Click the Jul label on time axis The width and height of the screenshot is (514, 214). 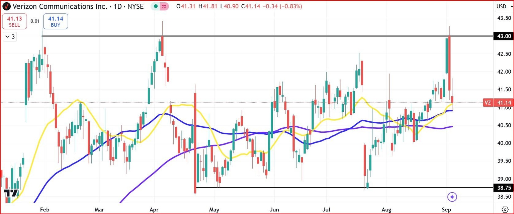click(326, 210)
